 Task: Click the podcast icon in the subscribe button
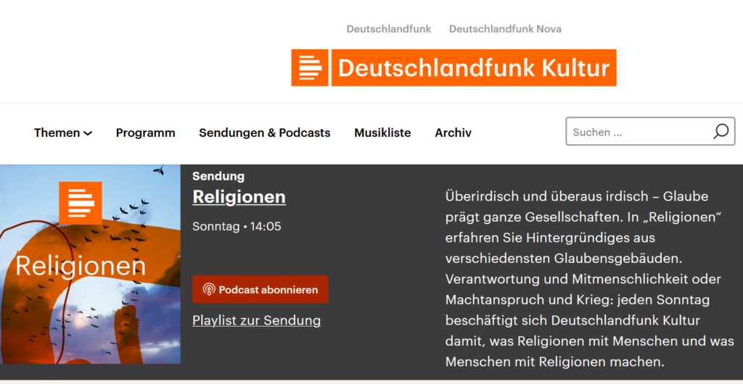[x=209, y=290]
